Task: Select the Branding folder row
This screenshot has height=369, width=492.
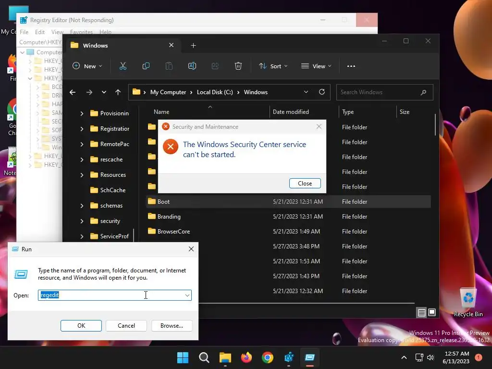Action: 288,217
